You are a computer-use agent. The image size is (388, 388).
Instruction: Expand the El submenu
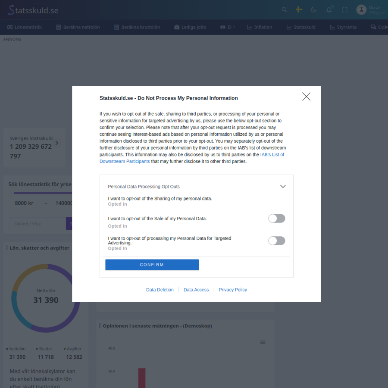(x=228, y=27)
